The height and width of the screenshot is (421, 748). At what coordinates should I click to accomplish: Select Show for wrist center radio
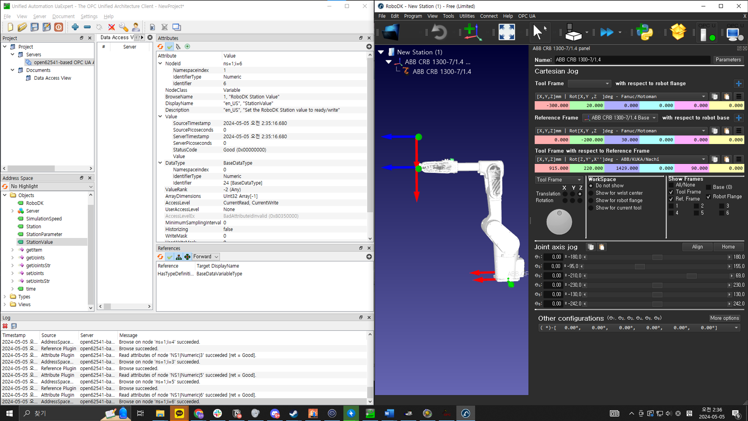[x=591, y=193]
